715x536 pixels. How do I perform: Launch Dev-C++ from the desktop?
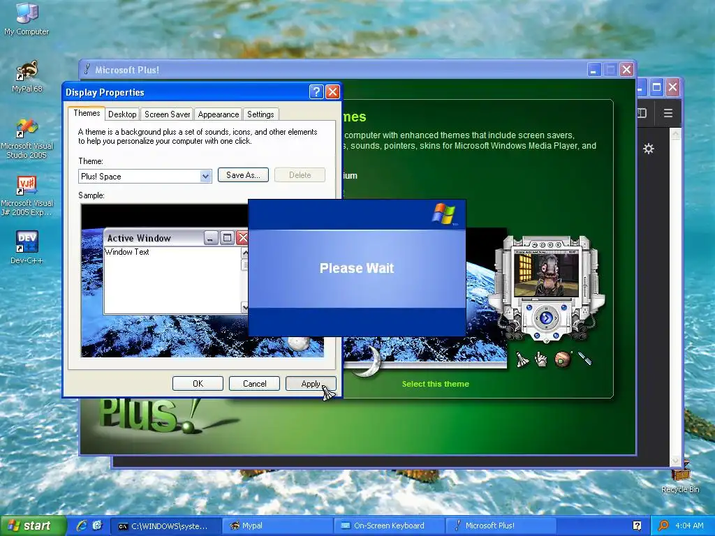click(27, 248)
